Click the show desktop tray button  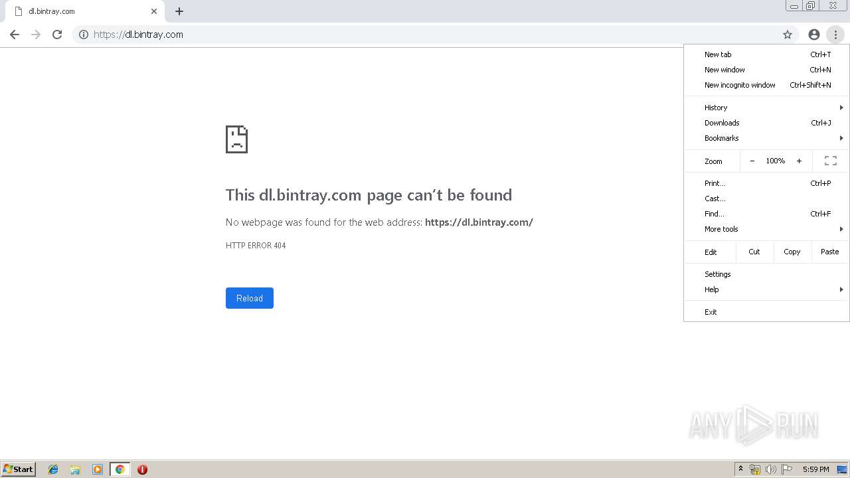842,469
